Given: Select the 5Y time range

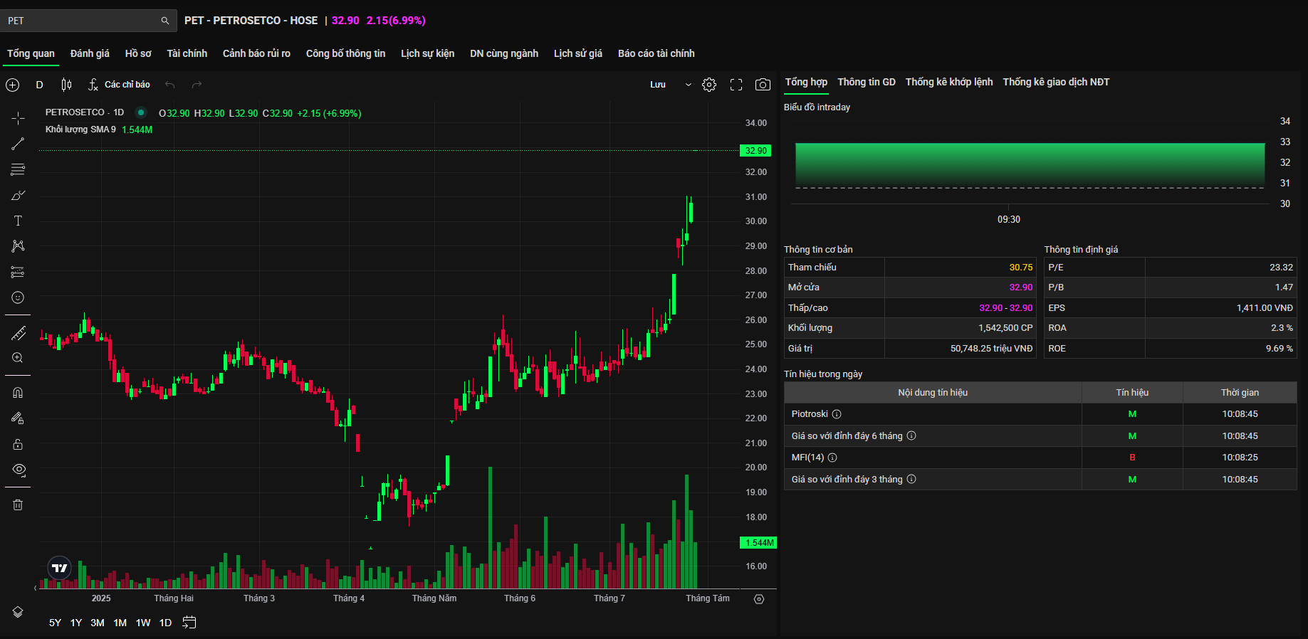Looking at the screenshot, I should tap(55, 623).
